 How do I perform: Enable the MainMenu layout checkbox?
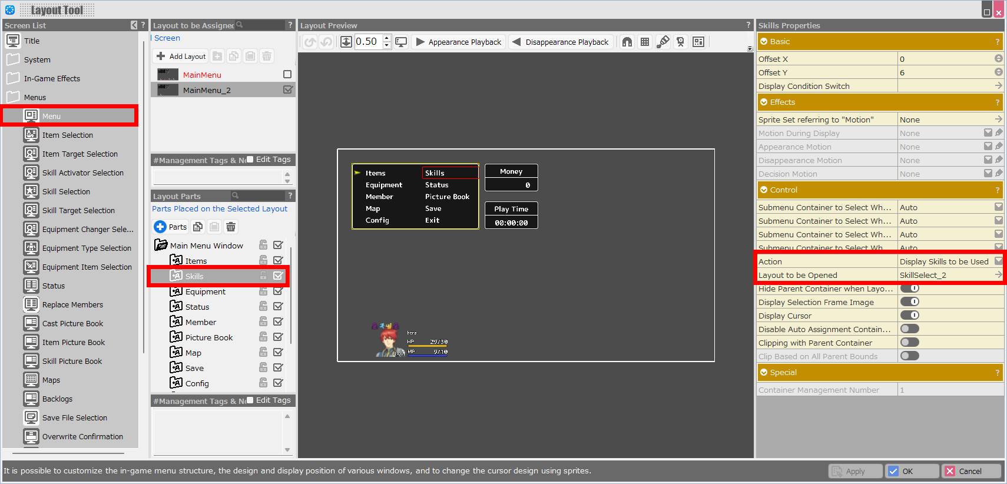287,74
